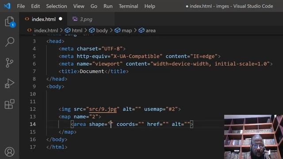Click the closing </html> tag
Viewport: 283px width, 159px height.
coord(57,147)
